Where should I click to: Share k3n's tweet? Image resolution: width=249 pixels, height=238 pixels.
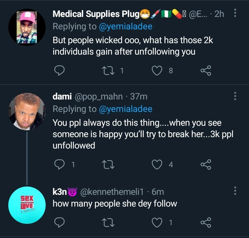tap(206, 222)
